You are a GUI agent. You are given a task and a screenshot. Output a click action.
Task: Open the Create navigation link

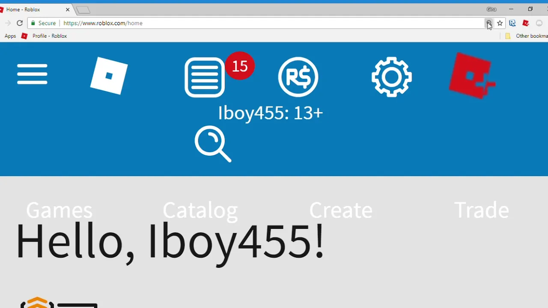341,210
